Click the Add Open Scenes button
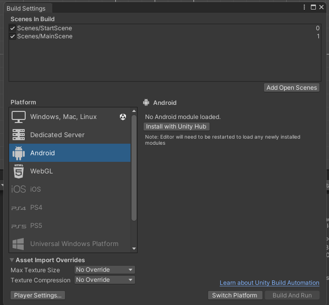329x305 pixels. pyautogui.click(x=292, y=88)
